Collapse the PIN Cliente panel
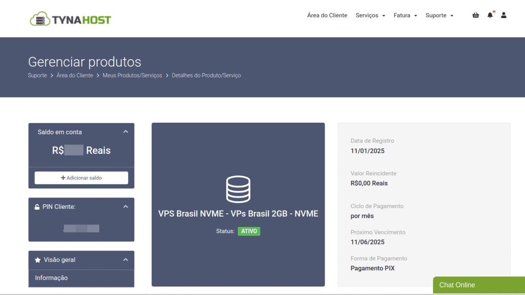Viewport: 525px width, 295px height. [x=125, y=206]
